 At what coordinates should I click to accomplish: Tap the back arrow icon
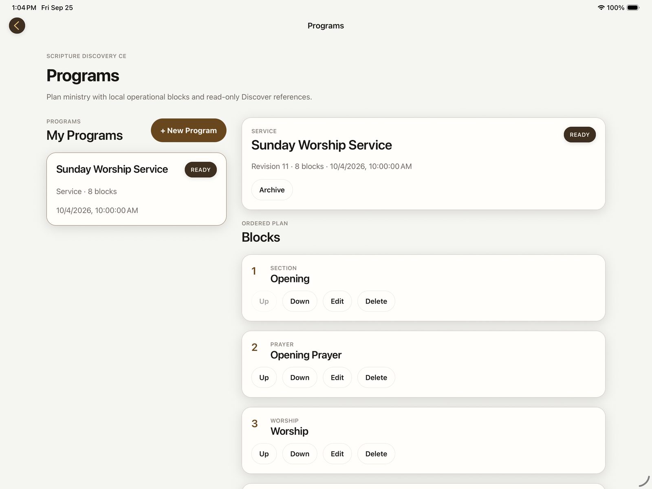pyautogui.click(x=17, y=26)
